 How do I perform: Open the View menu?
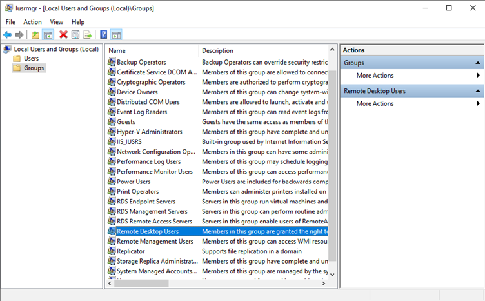pos(57,22)
